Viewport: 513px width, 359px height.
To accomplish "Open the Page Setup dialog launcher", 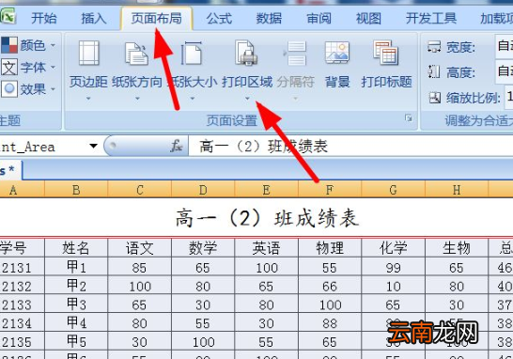I will (409, 117).
